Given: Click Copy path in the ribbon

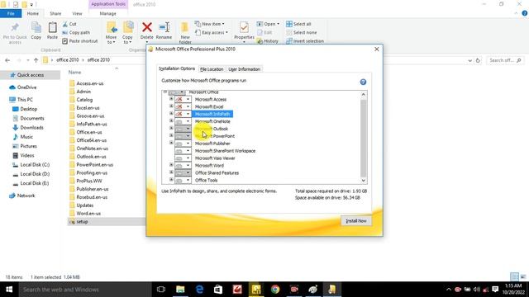Looking at the screenshot, I should 76,32.
